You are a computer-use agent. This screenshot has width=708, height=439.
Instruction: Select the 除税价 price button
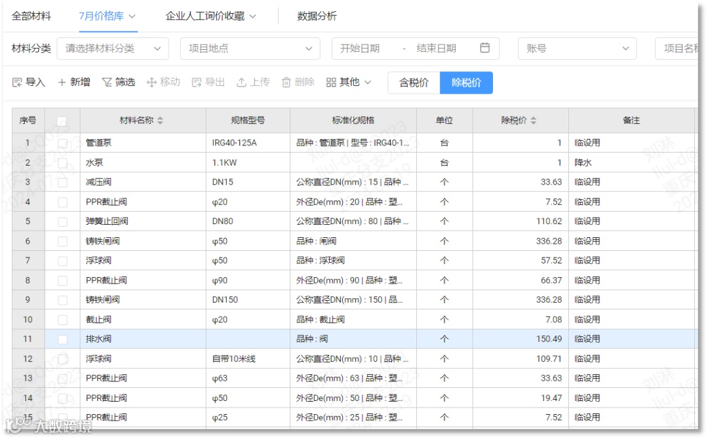[x=467, y=83]
